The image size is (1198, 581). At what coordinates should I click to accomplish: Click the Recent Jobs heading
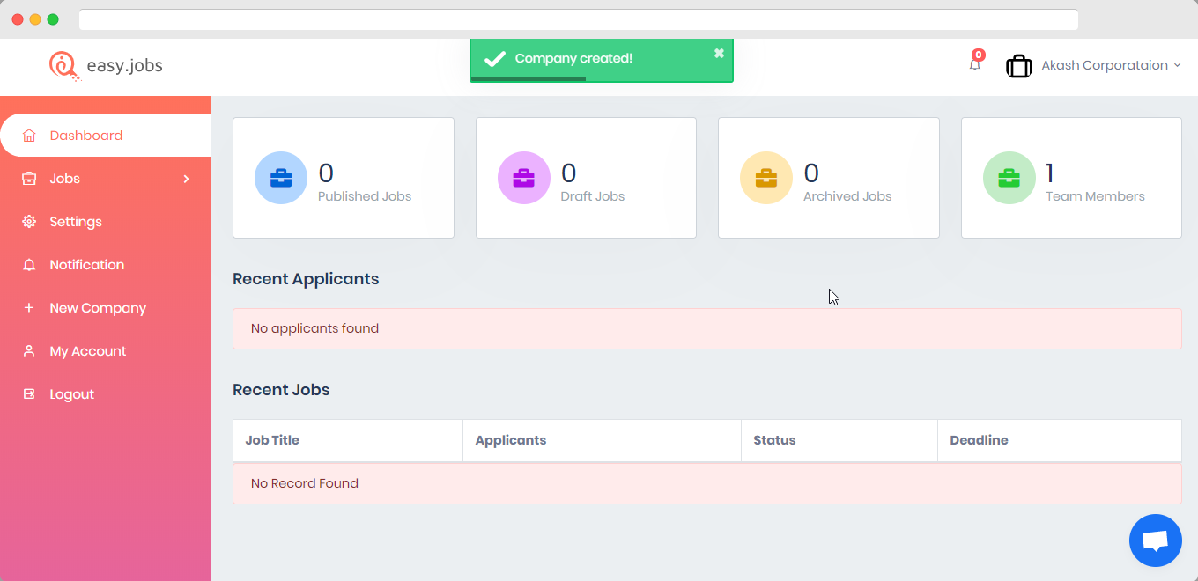pos(281,390)
